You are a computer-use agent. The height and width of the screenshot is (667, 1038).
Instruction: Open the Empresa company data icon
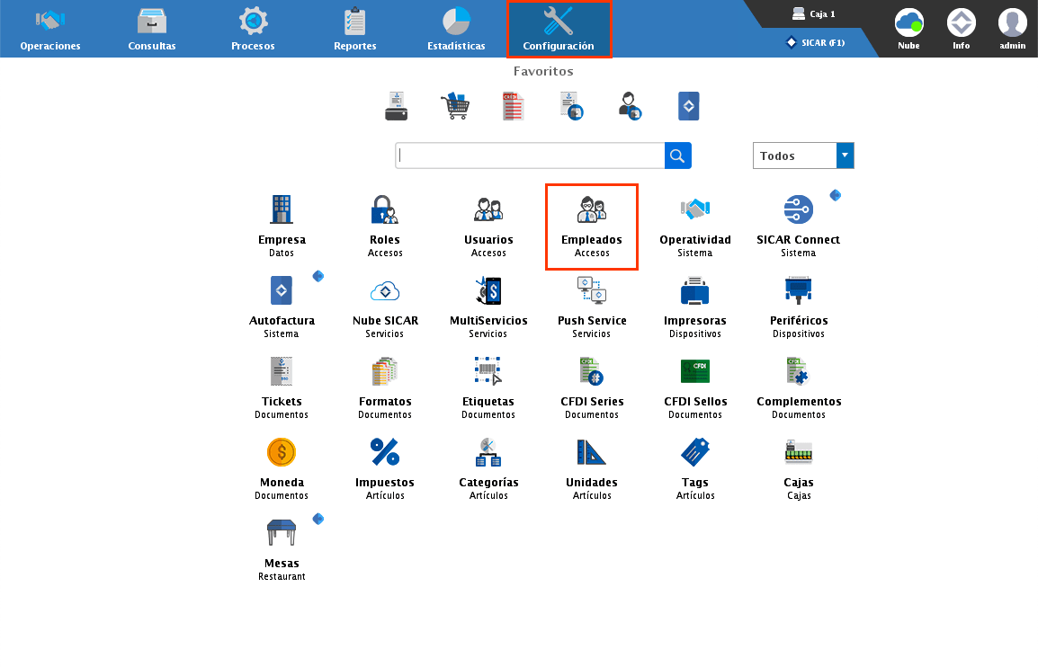coord(282,218)
